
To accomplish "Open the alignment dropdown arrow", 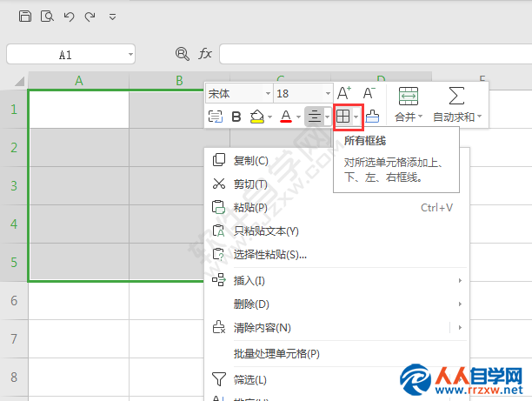I will (328, 117).
